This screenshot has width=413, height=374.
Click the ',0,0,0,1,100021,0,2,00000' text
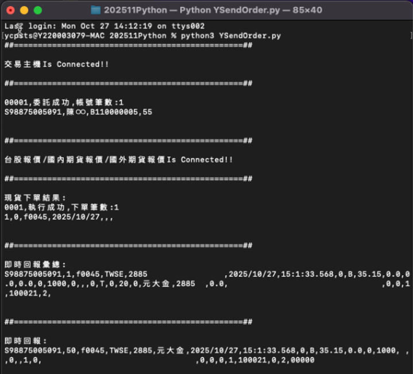point(254,360)
